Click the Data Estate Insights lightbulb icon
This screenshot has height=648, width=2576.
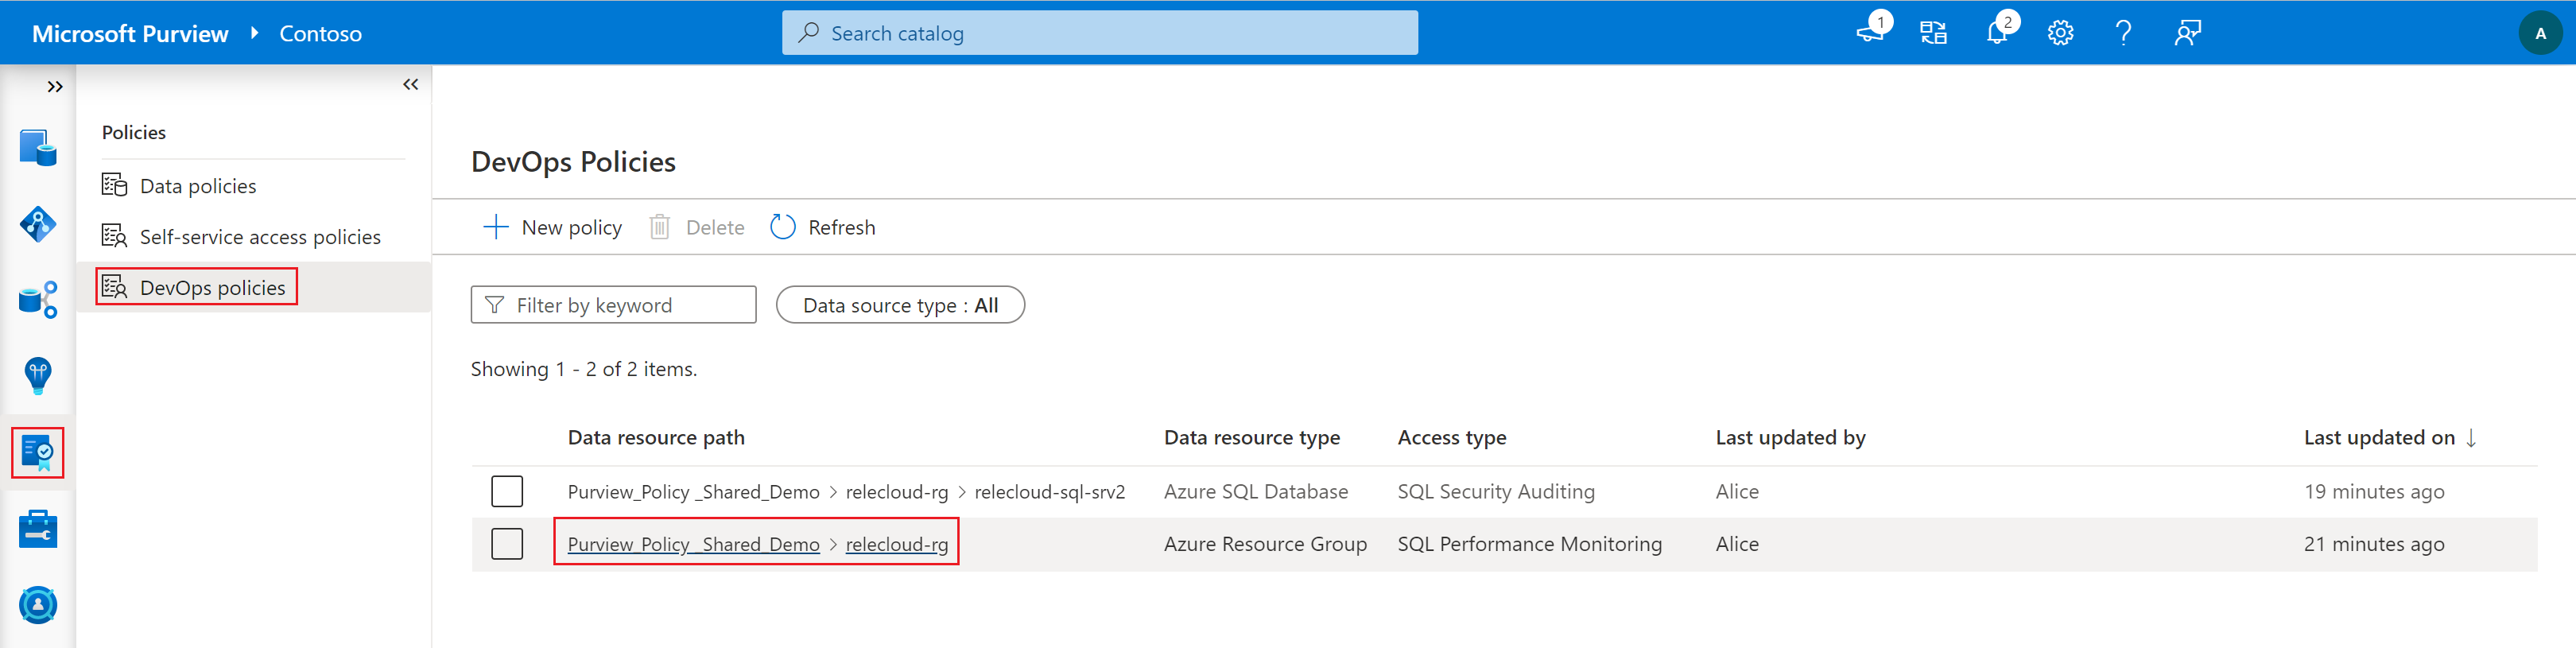click(38, 376)
